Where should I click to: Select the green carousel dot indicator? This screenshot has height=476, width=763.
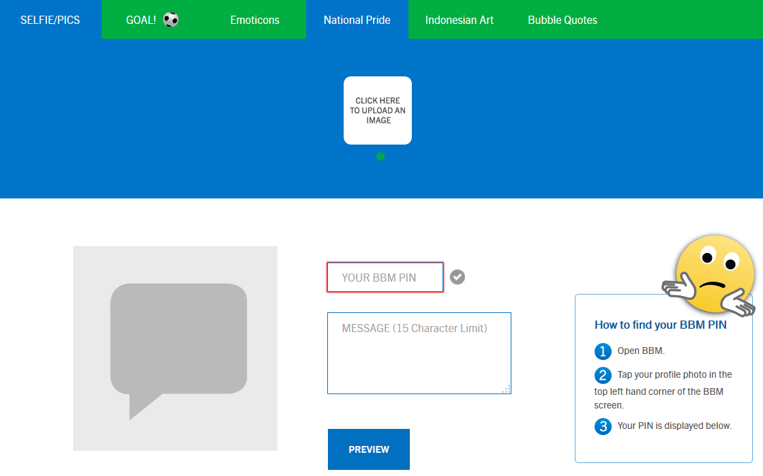(380, 156)
